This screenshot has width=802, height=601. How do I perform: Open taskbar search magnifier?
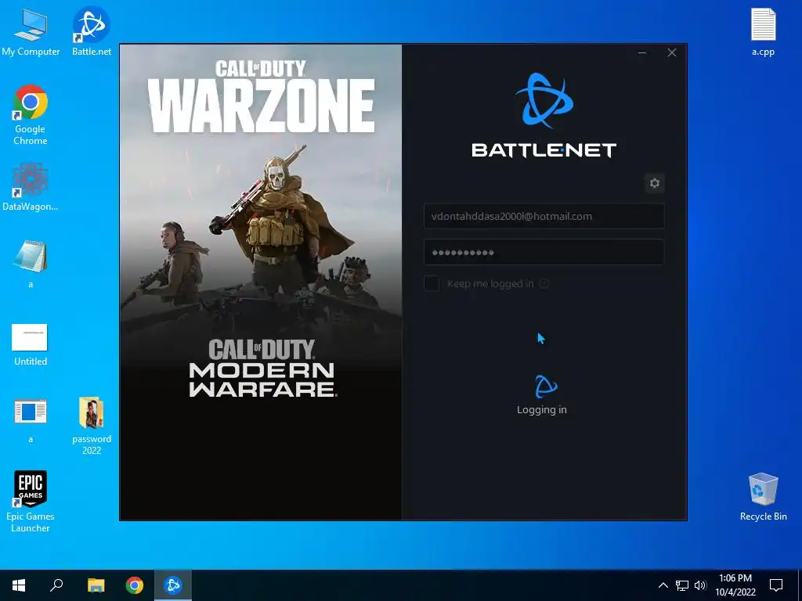[56, 585]
